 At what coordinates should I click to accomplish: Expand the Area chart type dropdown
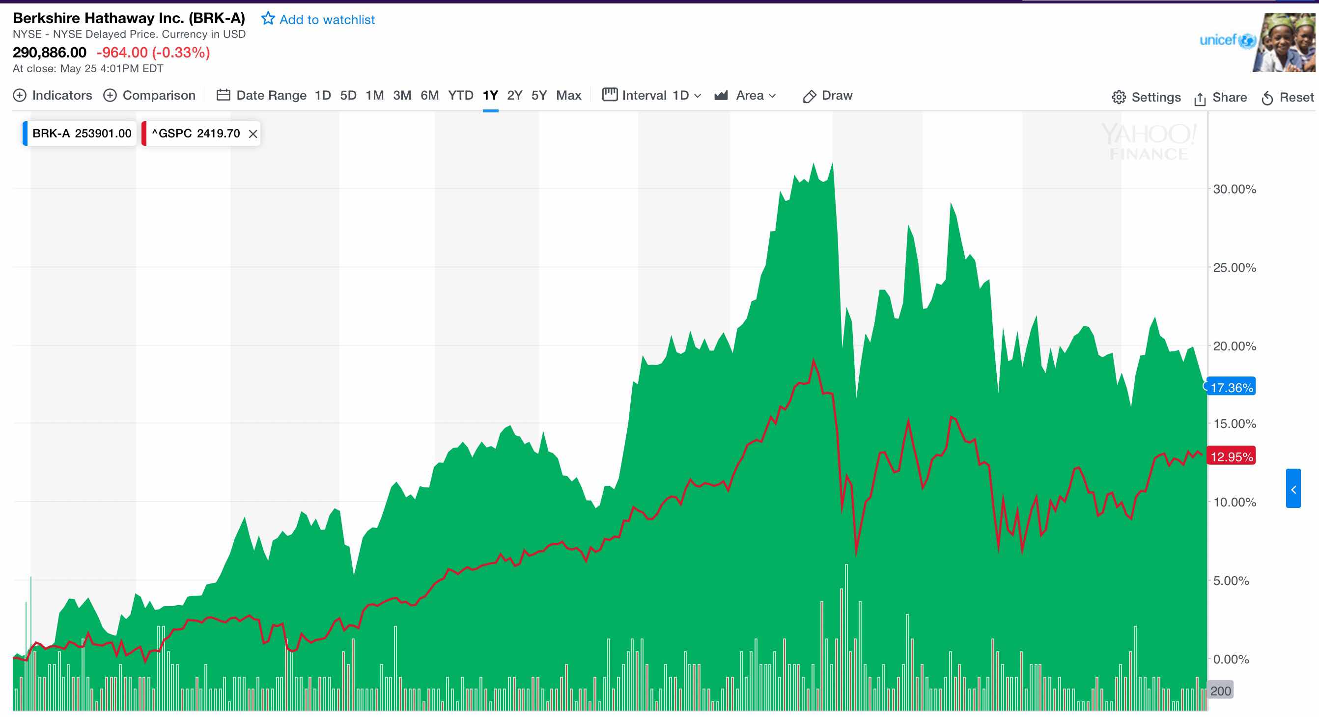[x=756, y=95]
